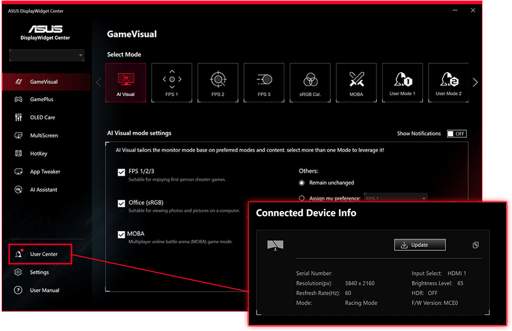Select the Remain unchanged radio button

pyautogui.click(x=302, y=182)
